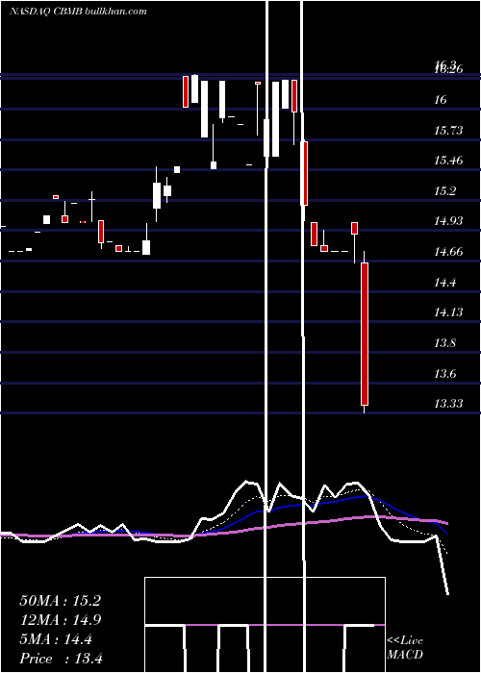481x673 pixels.
Task: Select the 13.6 price axis label
Action: (444, 373)
